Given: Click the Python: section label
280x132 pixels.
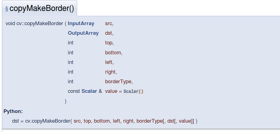Looking at the screenshot, I should point(13,111).
